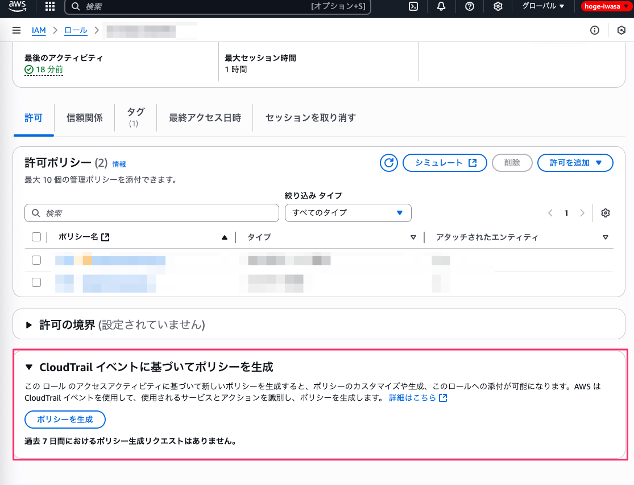Viewport: 634px width, 485px height.
Task: Open the グローバル region dropdown
Action: (542, 6)
